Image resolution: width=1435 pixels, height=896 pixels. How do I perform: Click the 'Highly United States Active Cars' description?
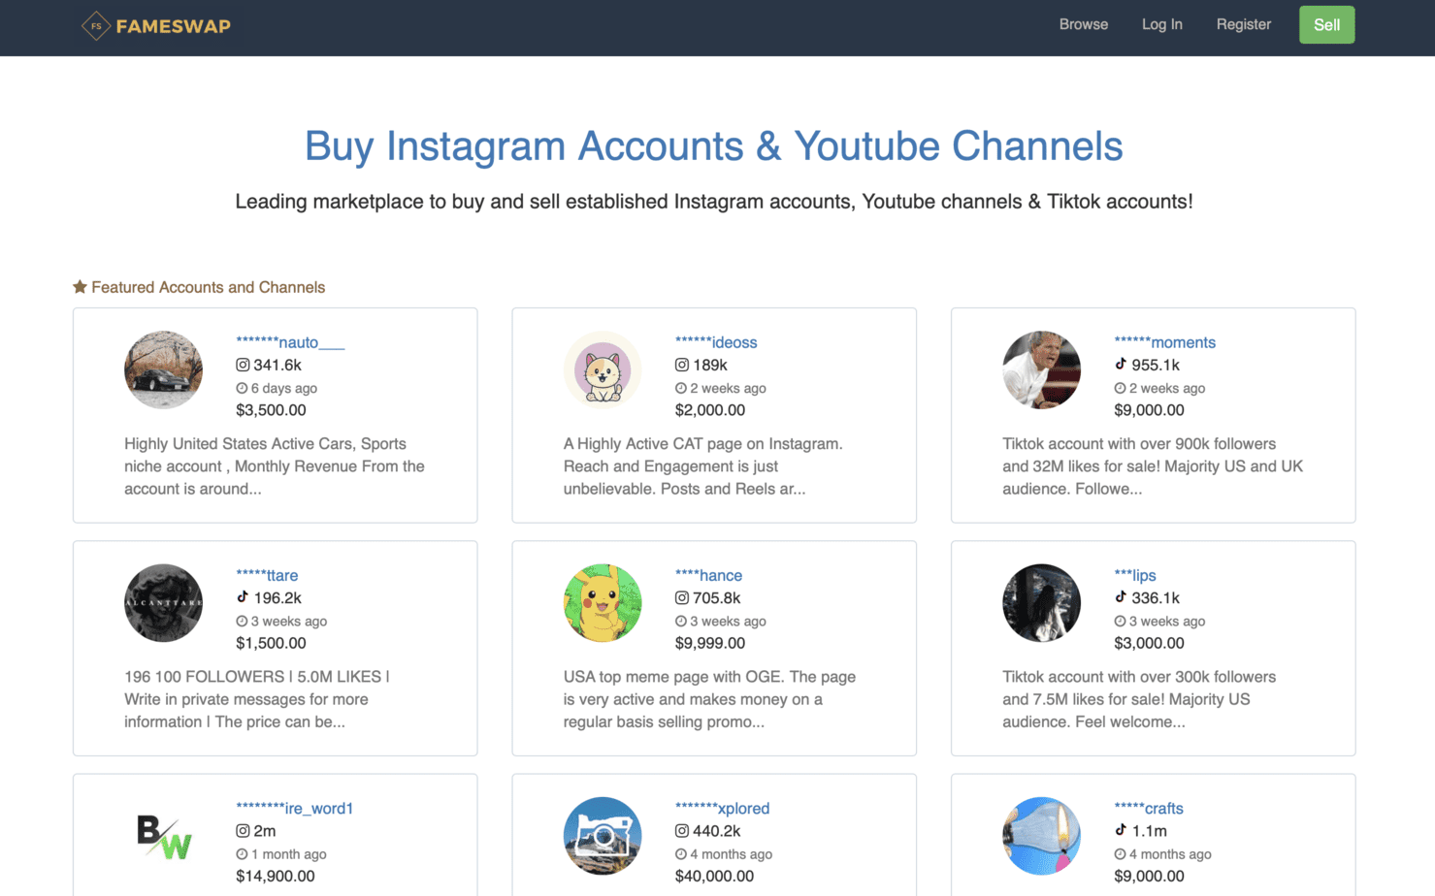(x=275, y=466)
